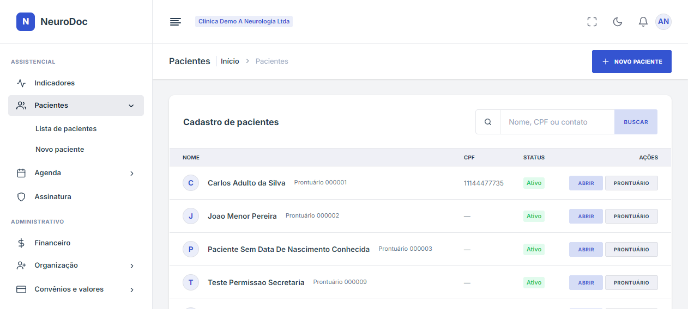688x309 pixels.
Task: Click ABRIR for Paciente Sem Data row
Action: tap(586, 249)
